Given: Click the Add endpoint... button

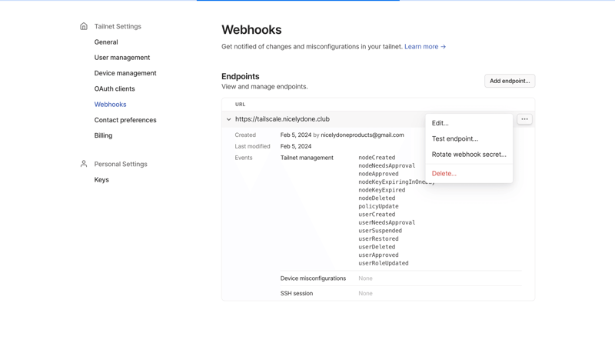Looking at the screenshot, I should click(x=510, y=81).
